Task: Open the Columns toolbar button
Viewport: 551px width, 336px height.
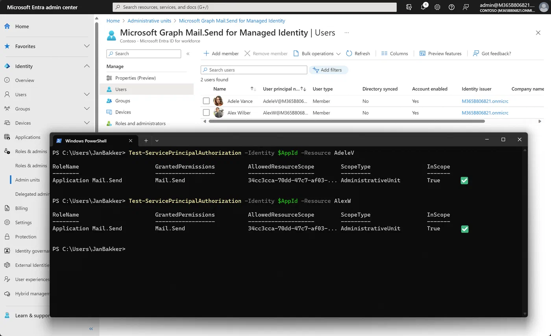Action: [394, 54]
